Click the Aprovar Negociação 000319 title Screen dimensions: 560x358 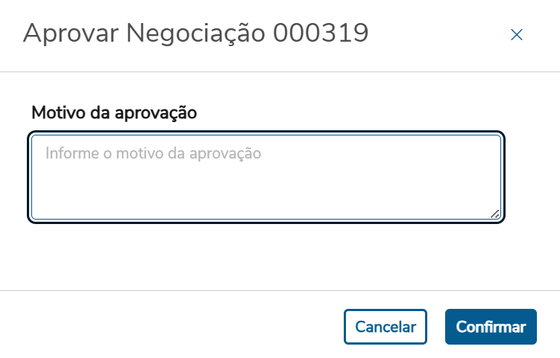196,33
